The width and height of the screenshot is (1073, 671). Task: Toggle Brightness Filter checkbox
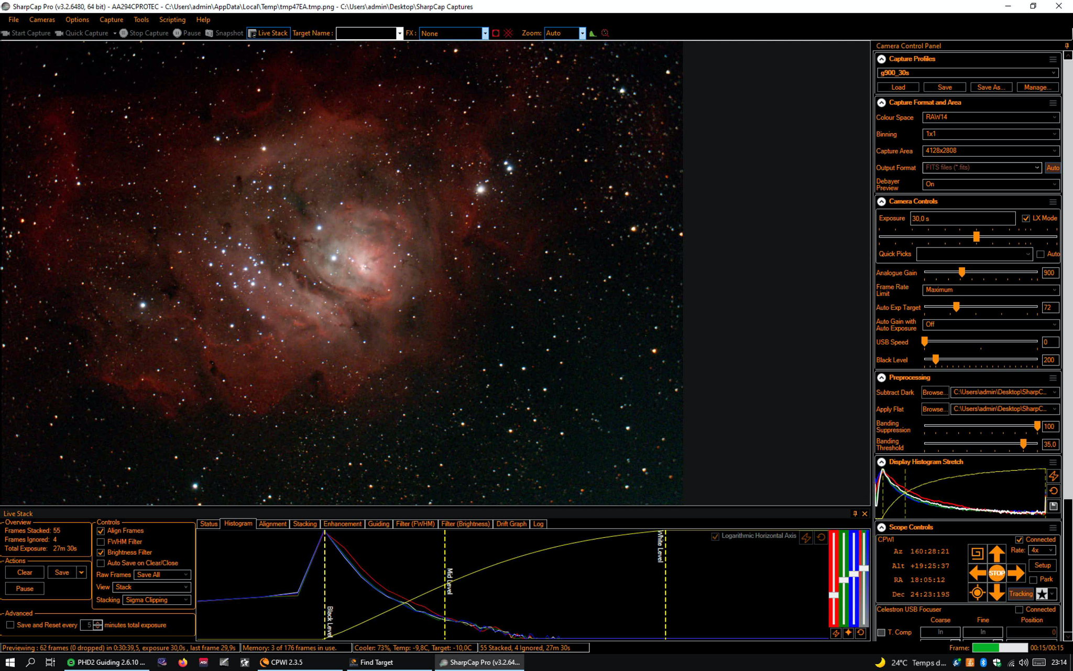pyautogui.click(x=101, y=553)
